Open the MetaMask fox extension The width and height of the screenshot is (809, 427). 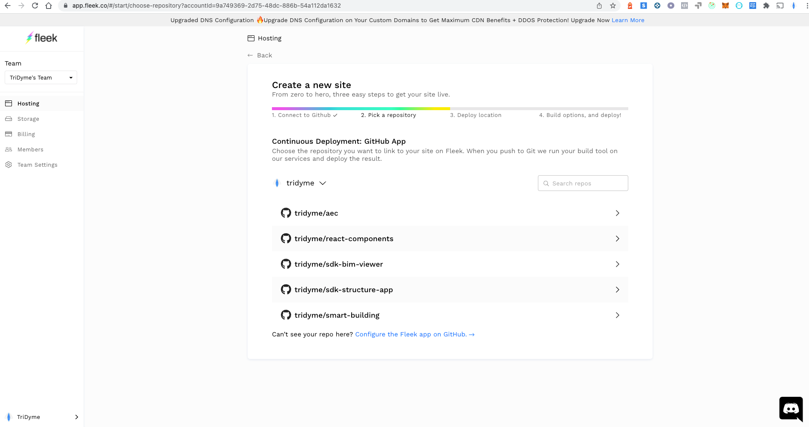[x=725, y=6]
